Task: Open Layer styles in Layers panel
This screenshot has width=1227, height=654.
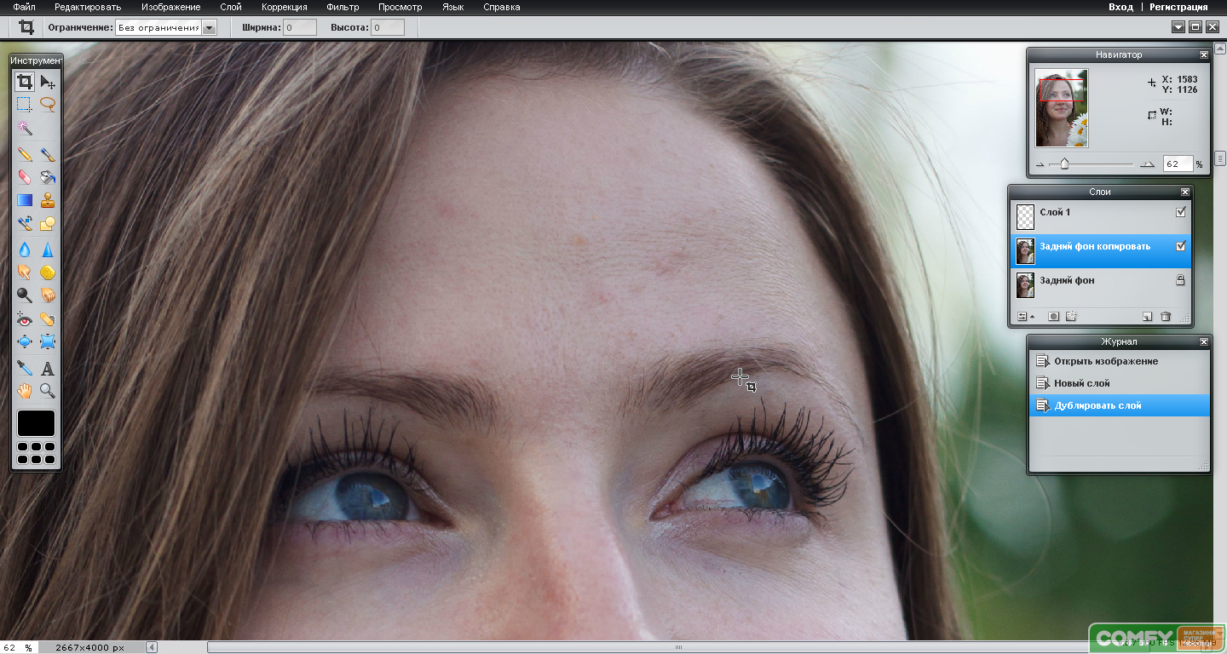Action: [x=1071, y=317]
